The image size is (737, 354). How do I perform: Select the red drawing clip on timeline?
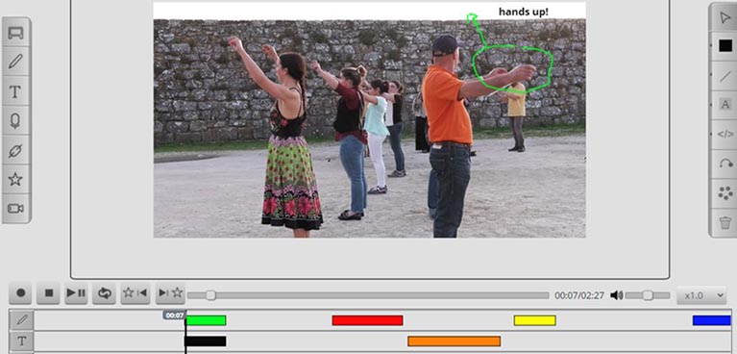368,320
